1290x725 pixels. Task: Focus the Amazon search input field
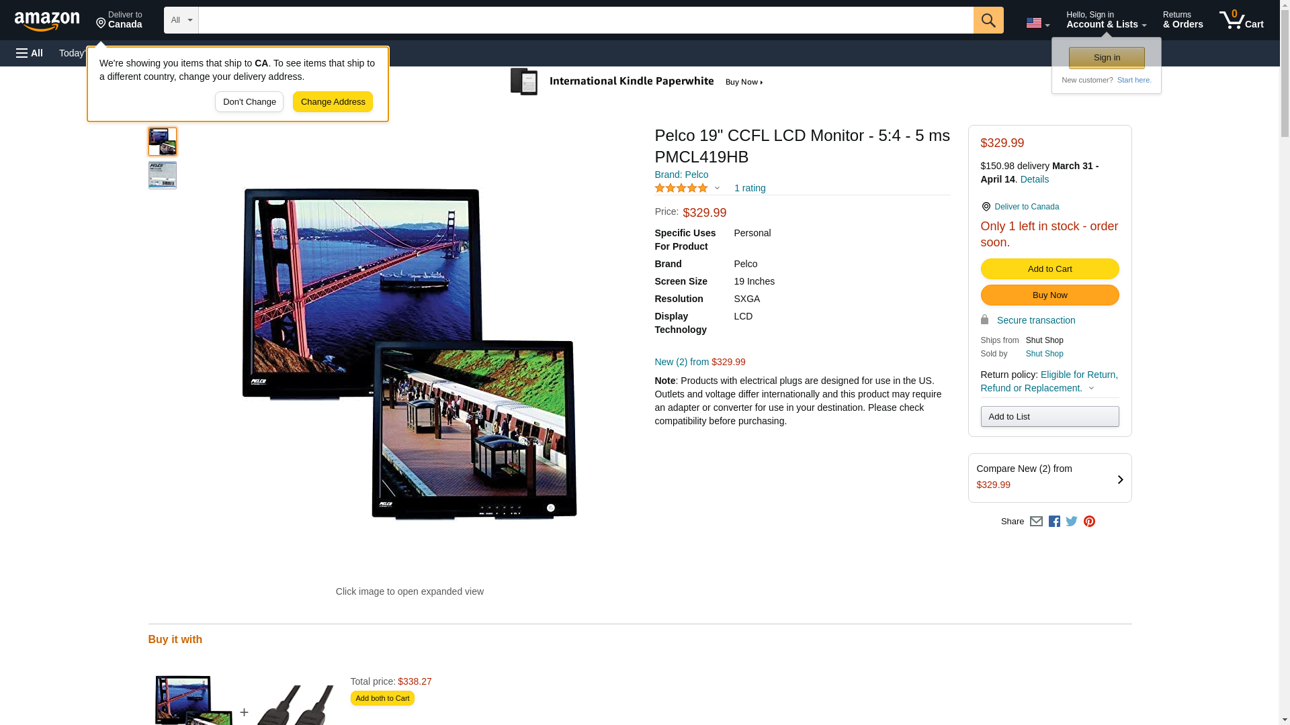[586, 20]
